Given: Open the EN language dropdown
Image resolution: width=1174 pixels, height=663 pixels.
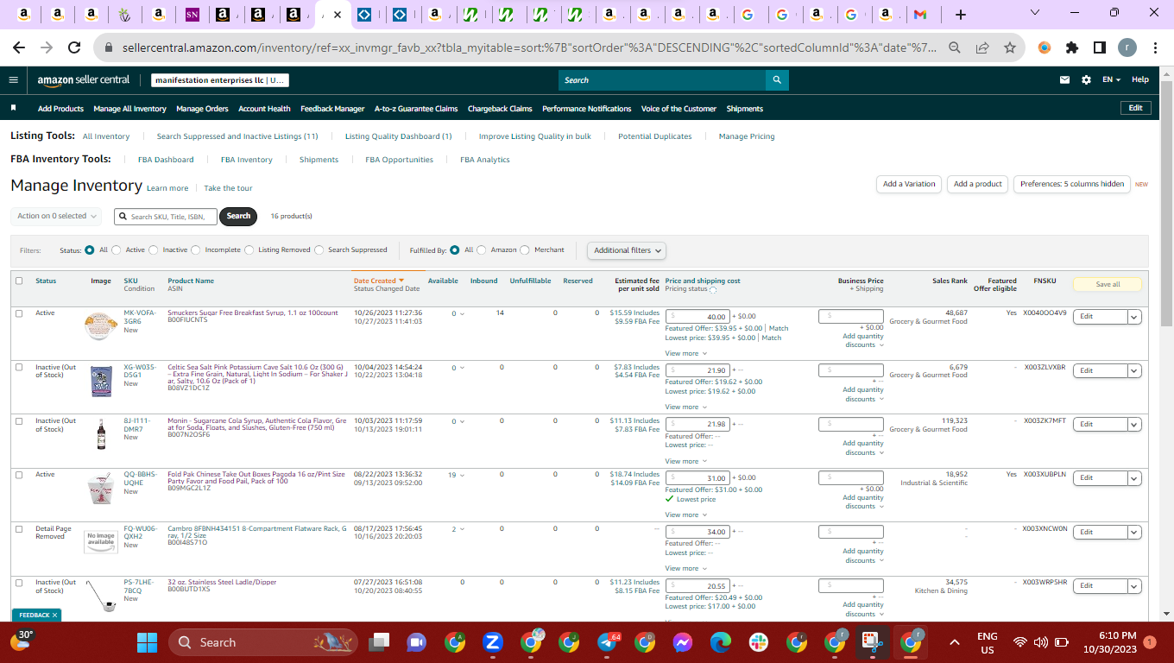Looking at the screenshot, I should point(1111,79).
